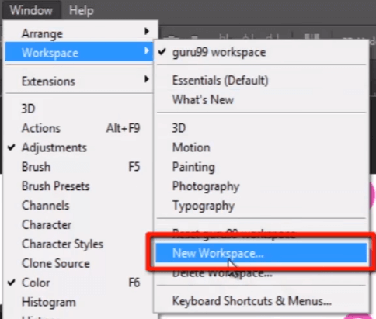Show the Channels panel
This screenshot has width=376, height=319.
(79, 206)
